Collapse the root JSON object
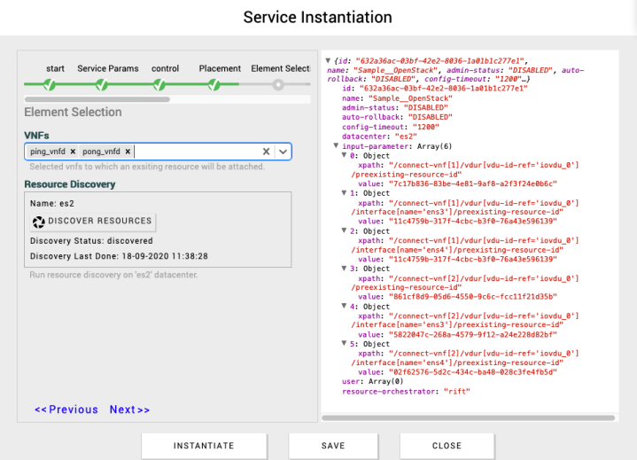Image resolution: width=637 pixels, height=460 pixels. click(x=328, y=60)
